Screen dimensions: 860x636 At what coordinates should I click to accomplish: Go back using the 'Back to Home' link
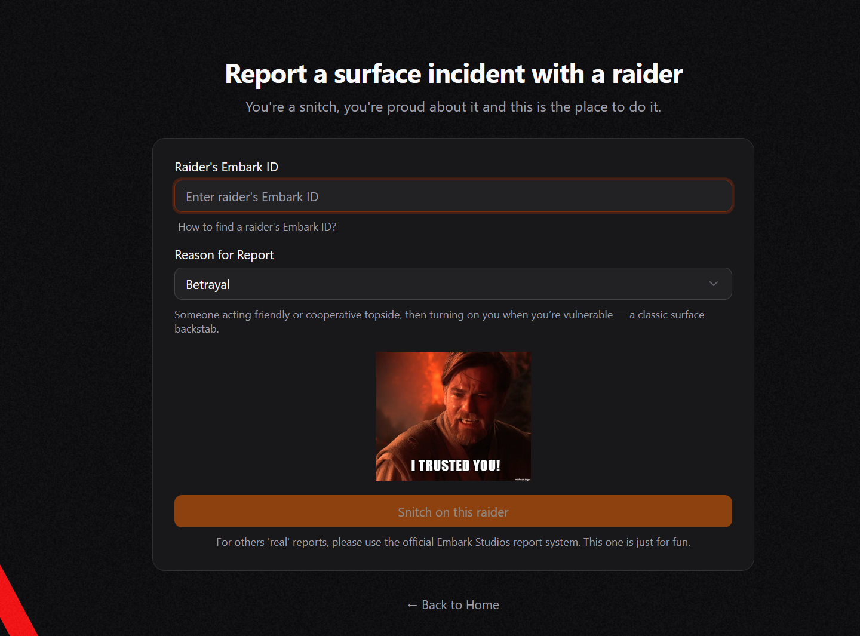460,605
